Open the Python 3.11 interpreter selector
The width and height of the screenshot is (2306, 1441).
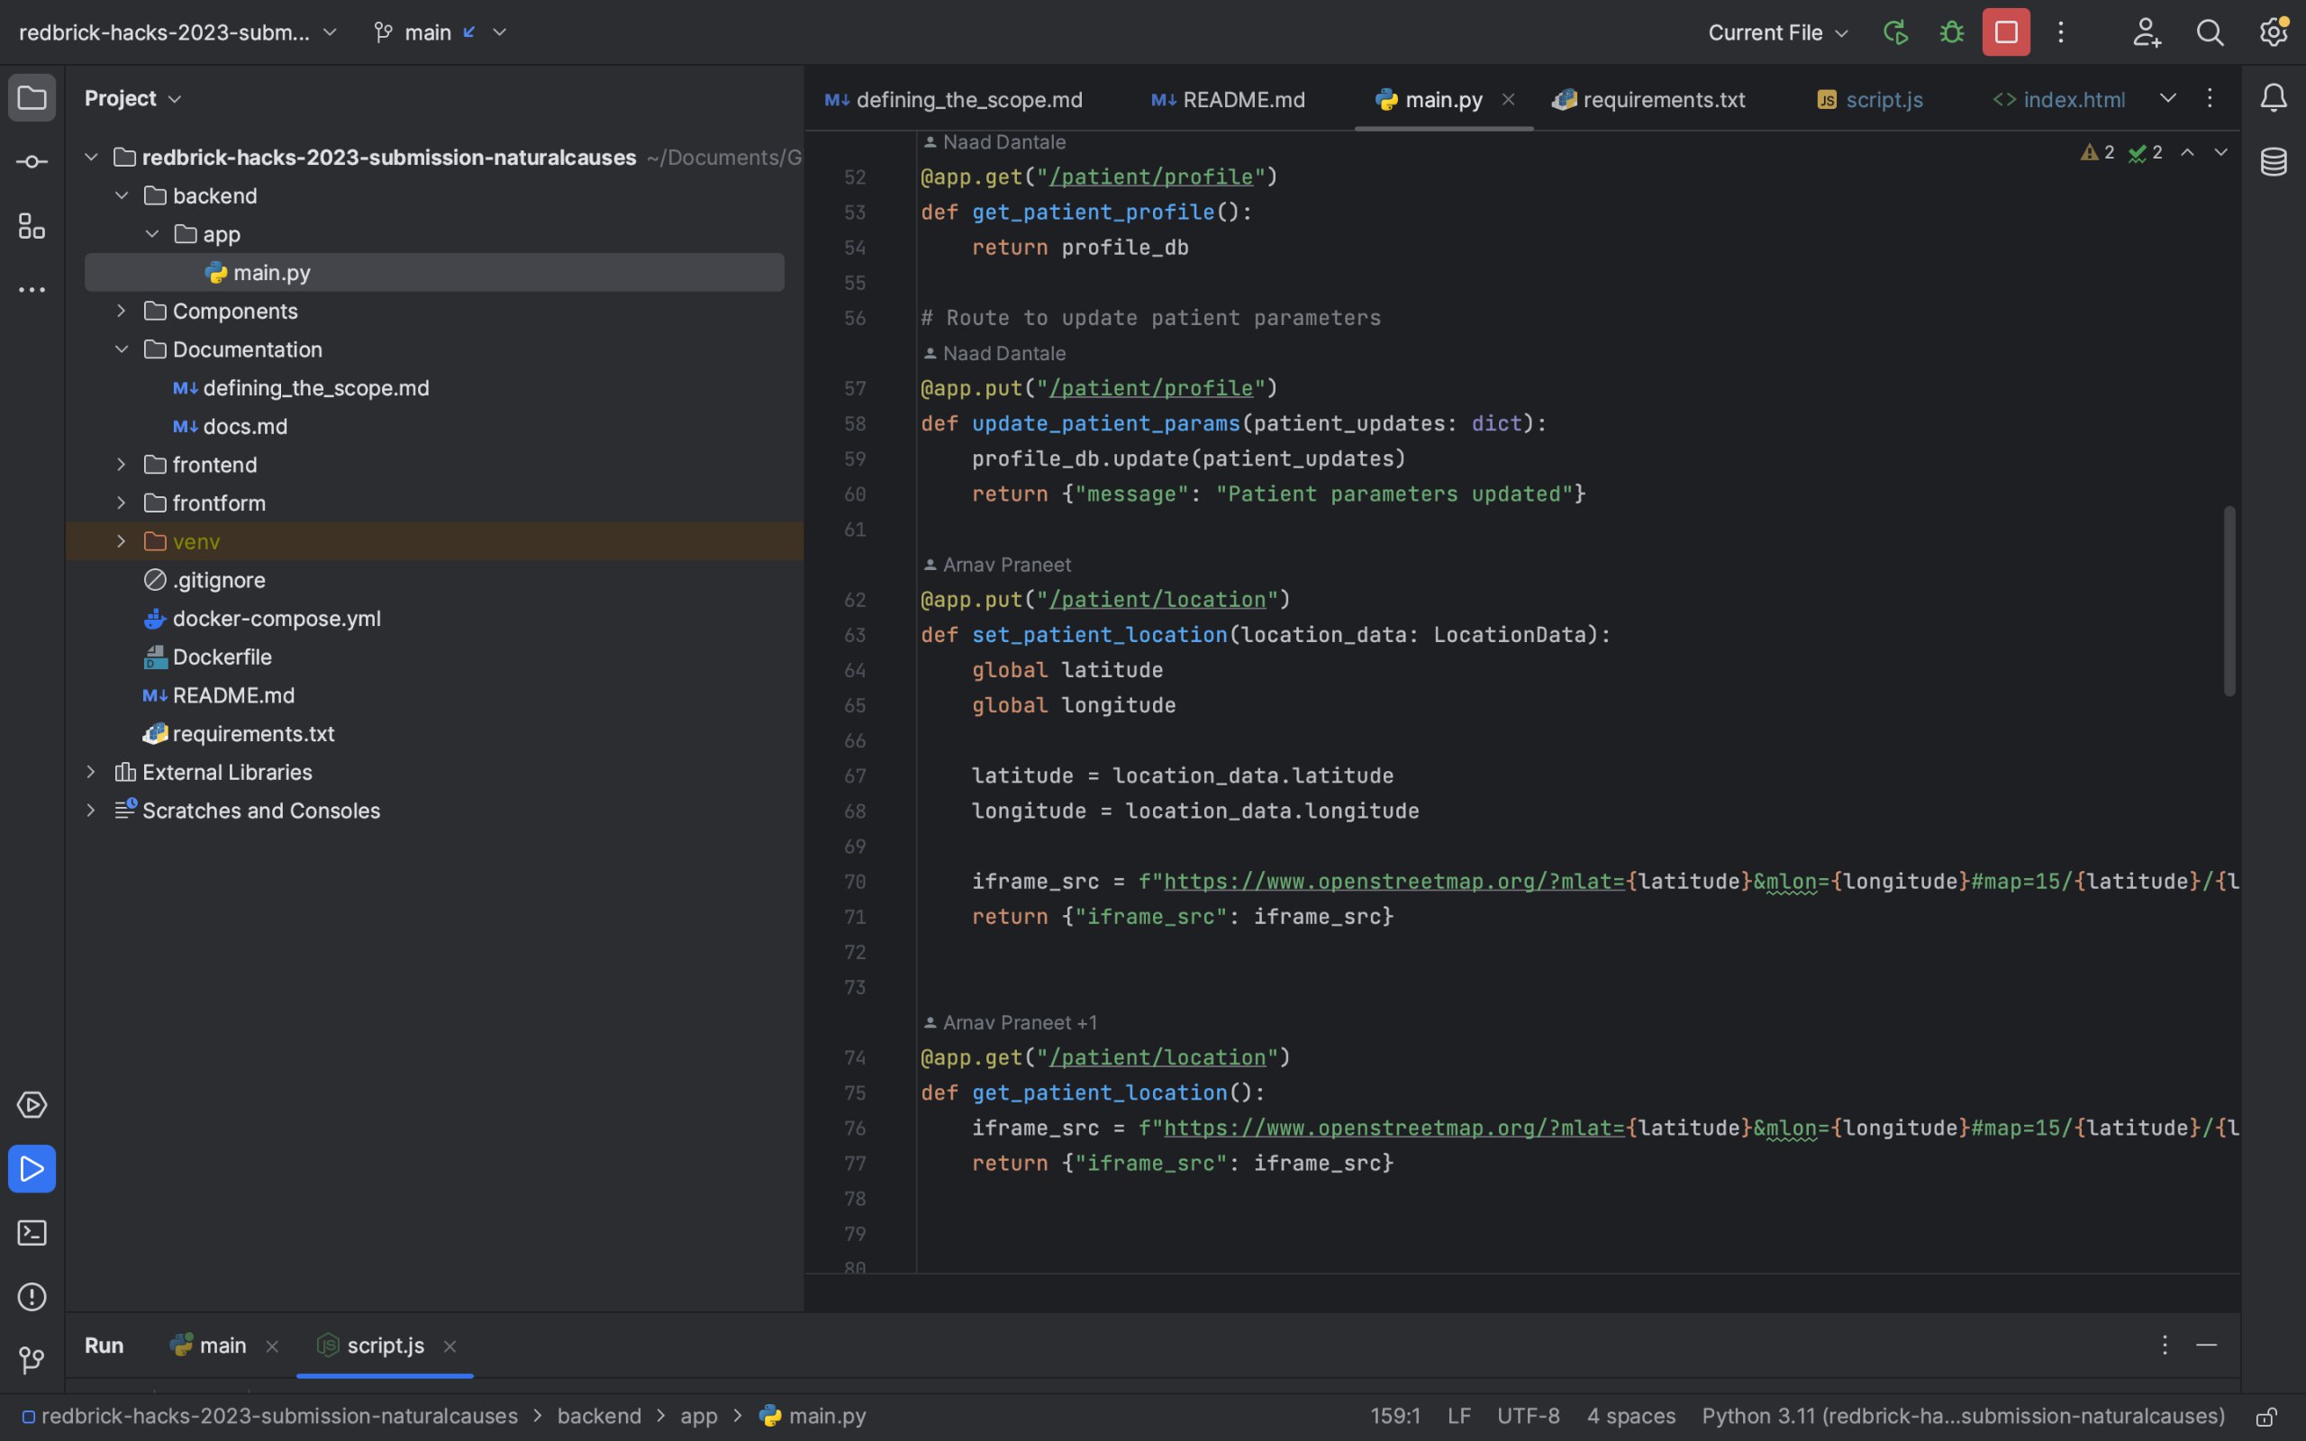click(x=1962, y=1416)
